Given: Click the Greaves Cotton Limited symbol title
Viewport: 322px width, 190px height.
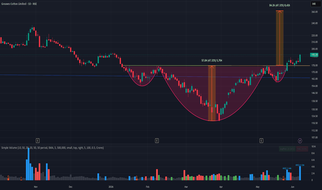Looking at the screenshot, I should 19,4.
